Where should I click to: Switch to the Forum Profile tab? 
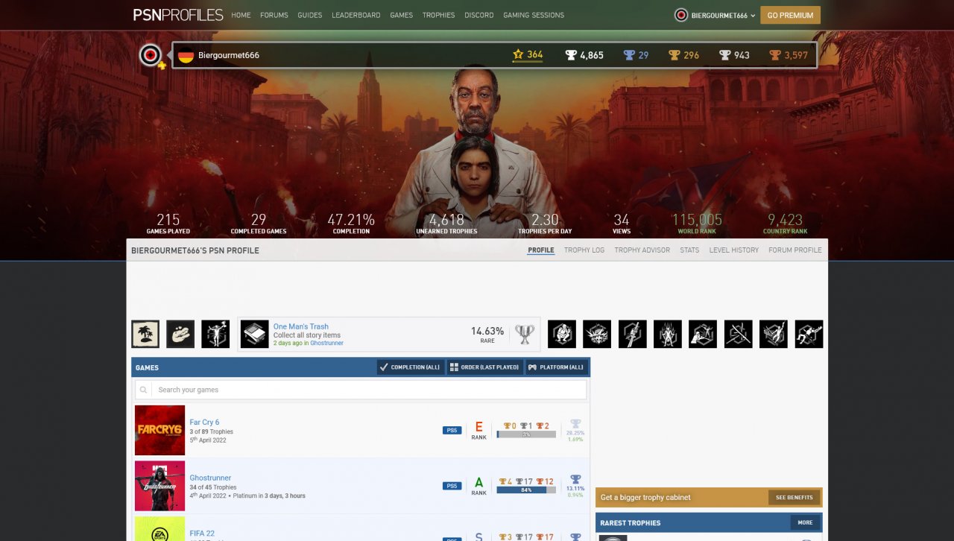point(795,250)
